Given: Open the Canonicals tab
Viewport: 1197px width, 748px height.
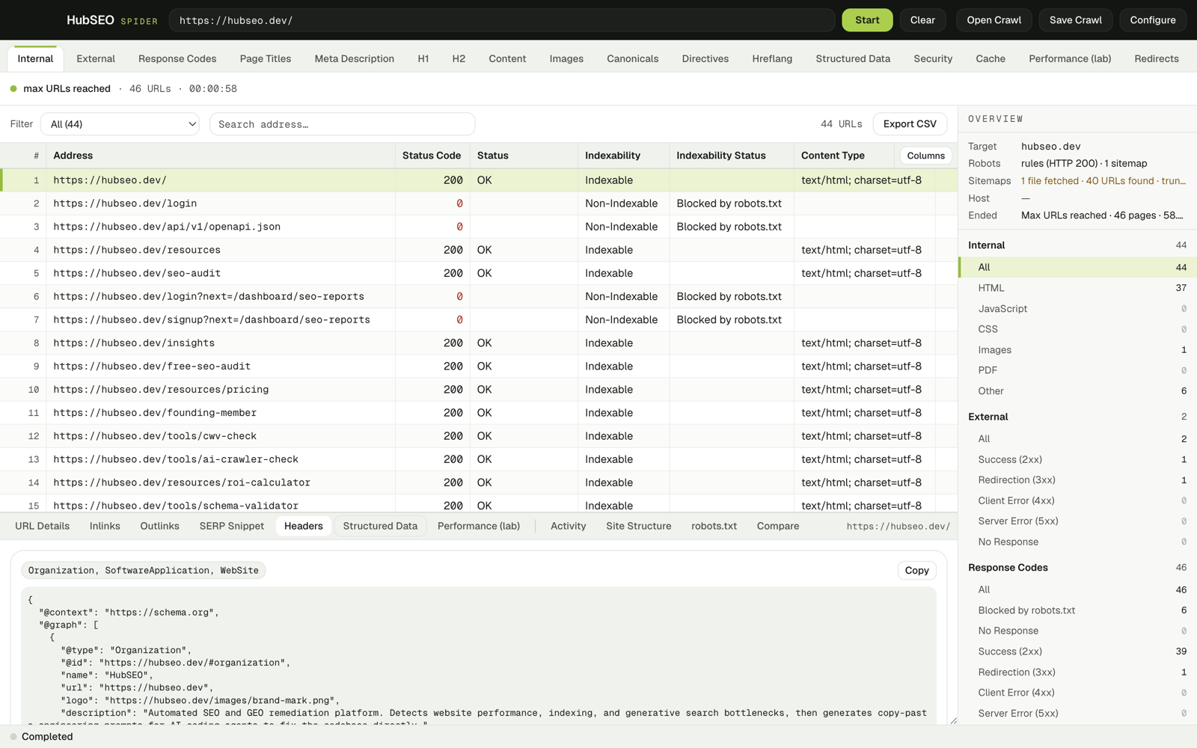Looking at the screenshot, I should coord(632,58).
